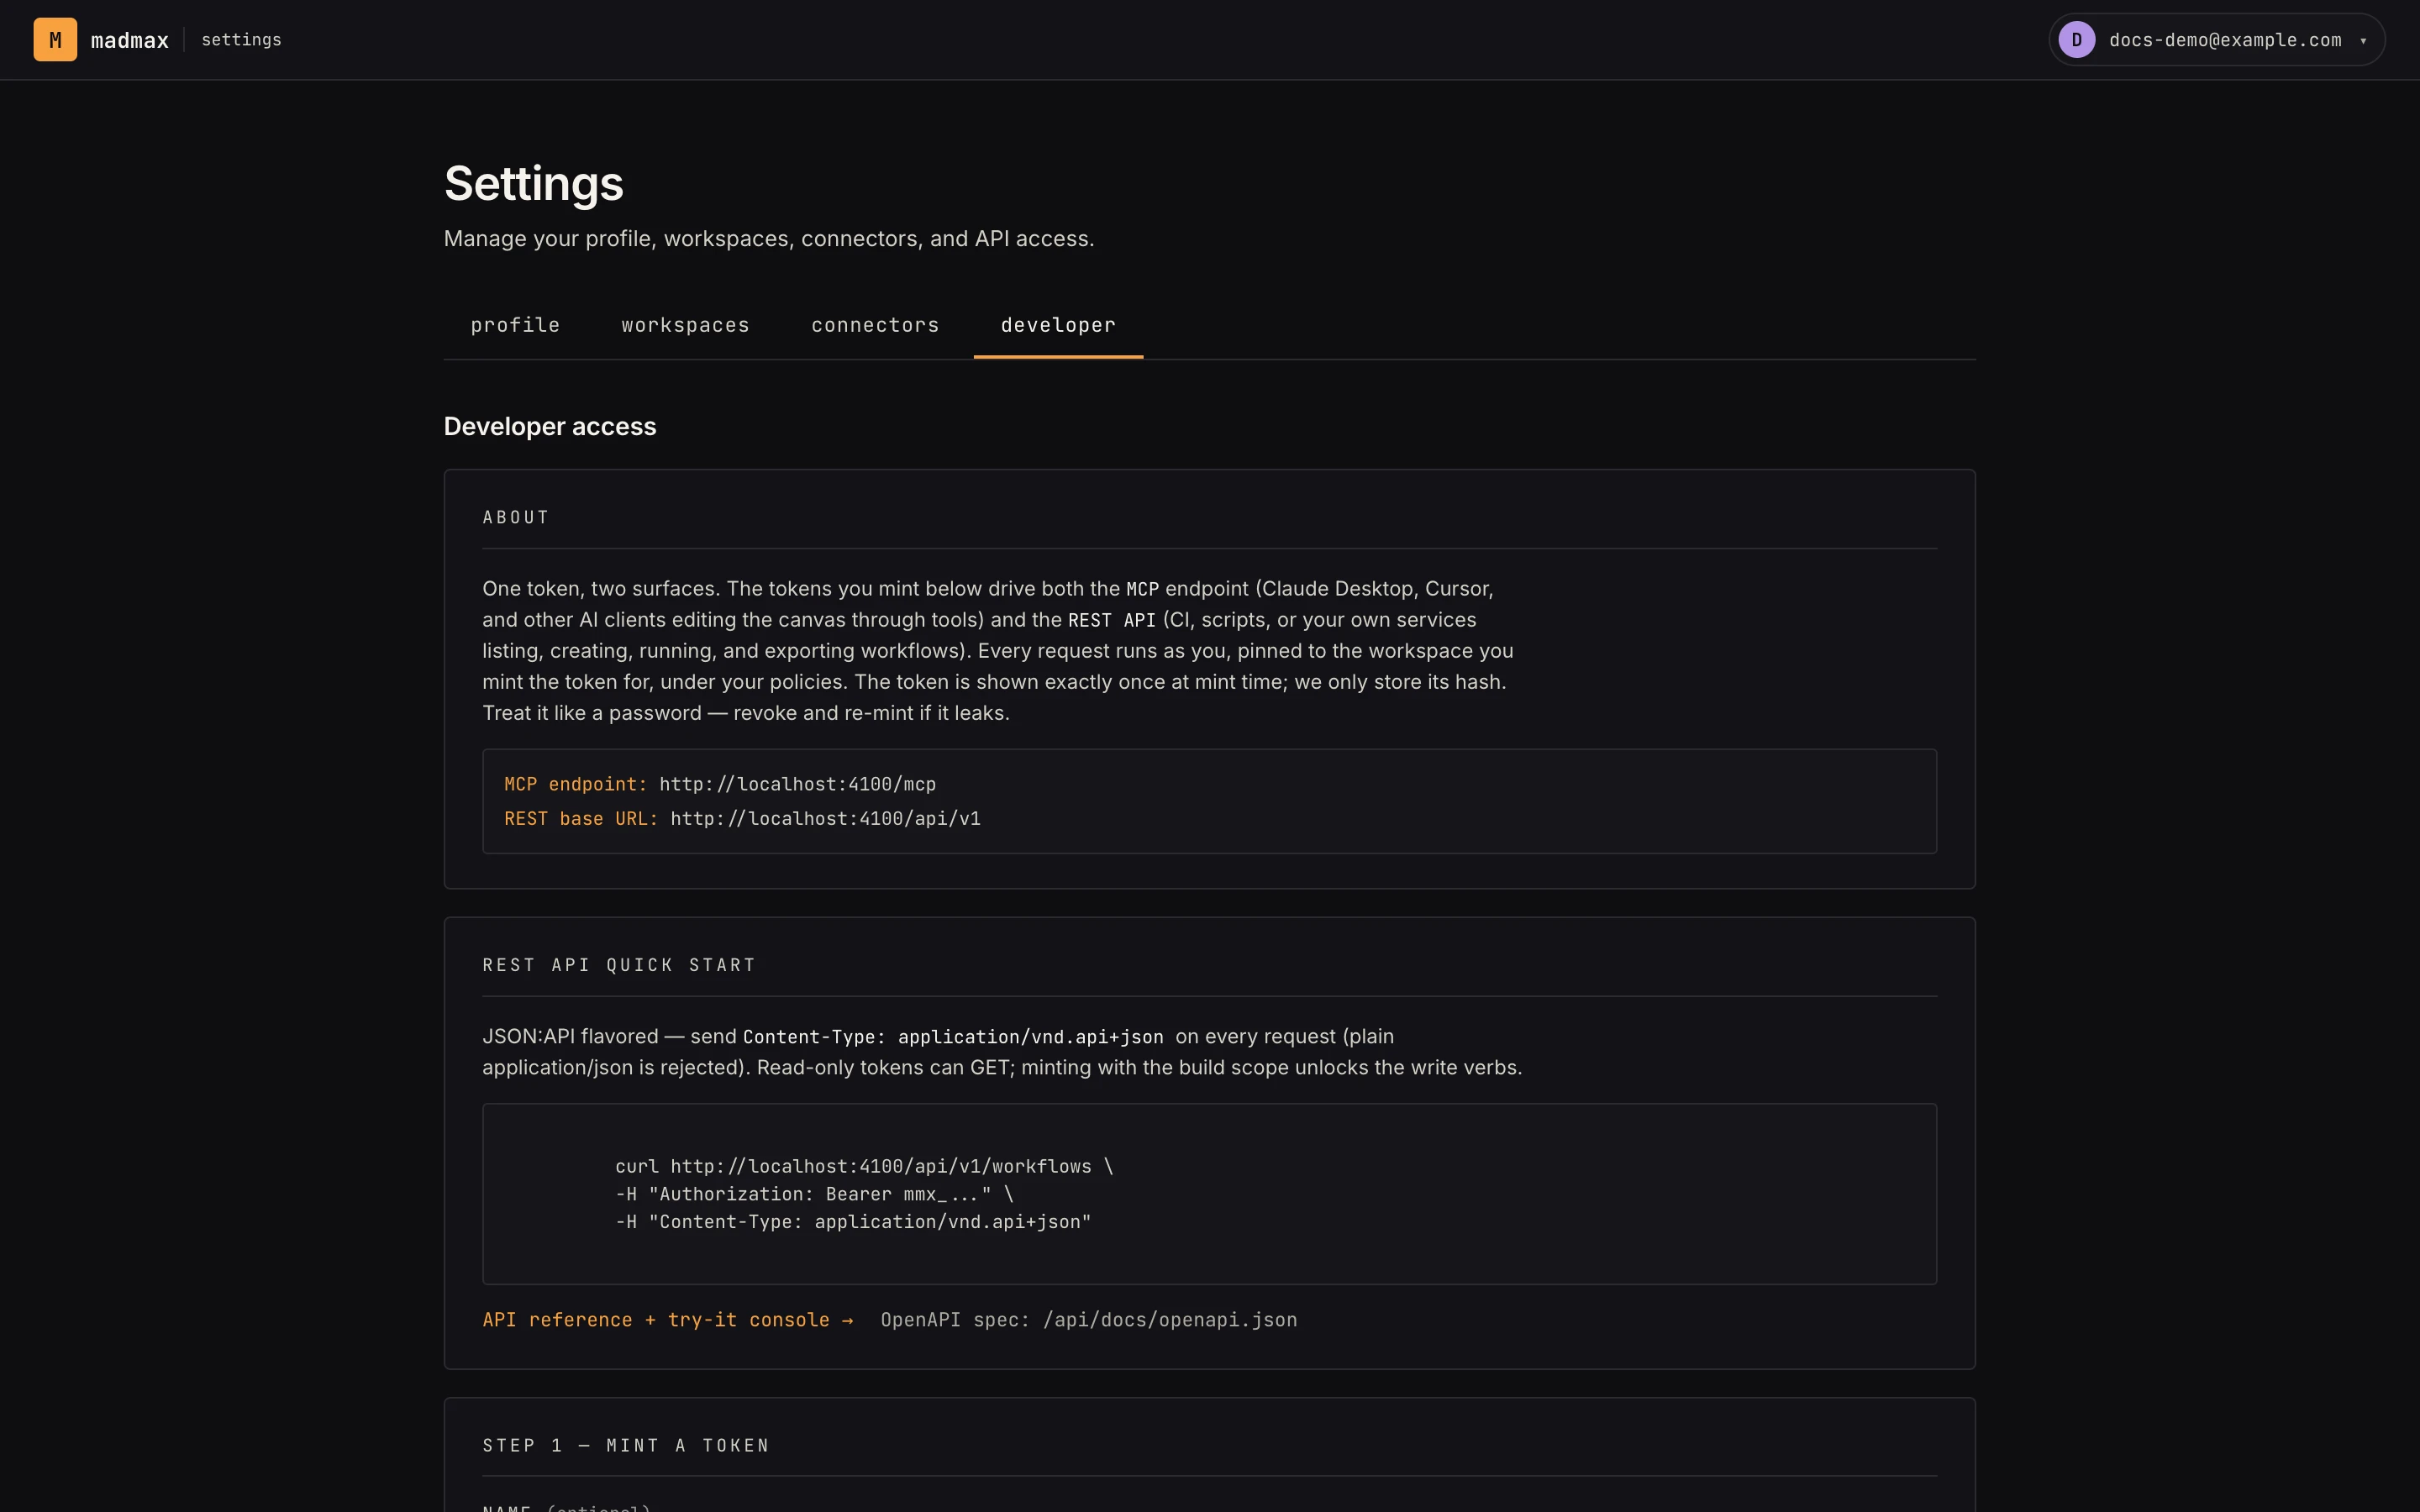Click the purple D user avatar
The image size is (2420, 1512).
[2077, 40]
